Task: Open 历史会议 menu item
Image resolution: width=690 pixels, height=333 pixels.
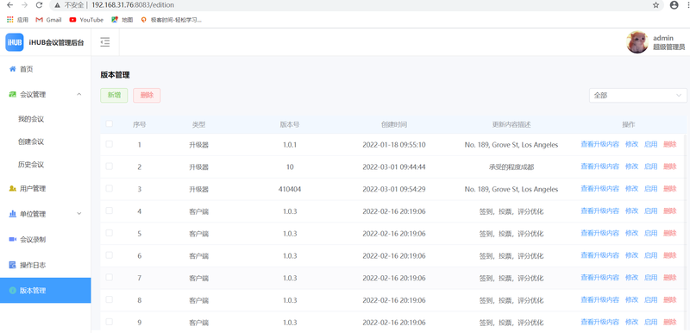Action: [31, 165]
